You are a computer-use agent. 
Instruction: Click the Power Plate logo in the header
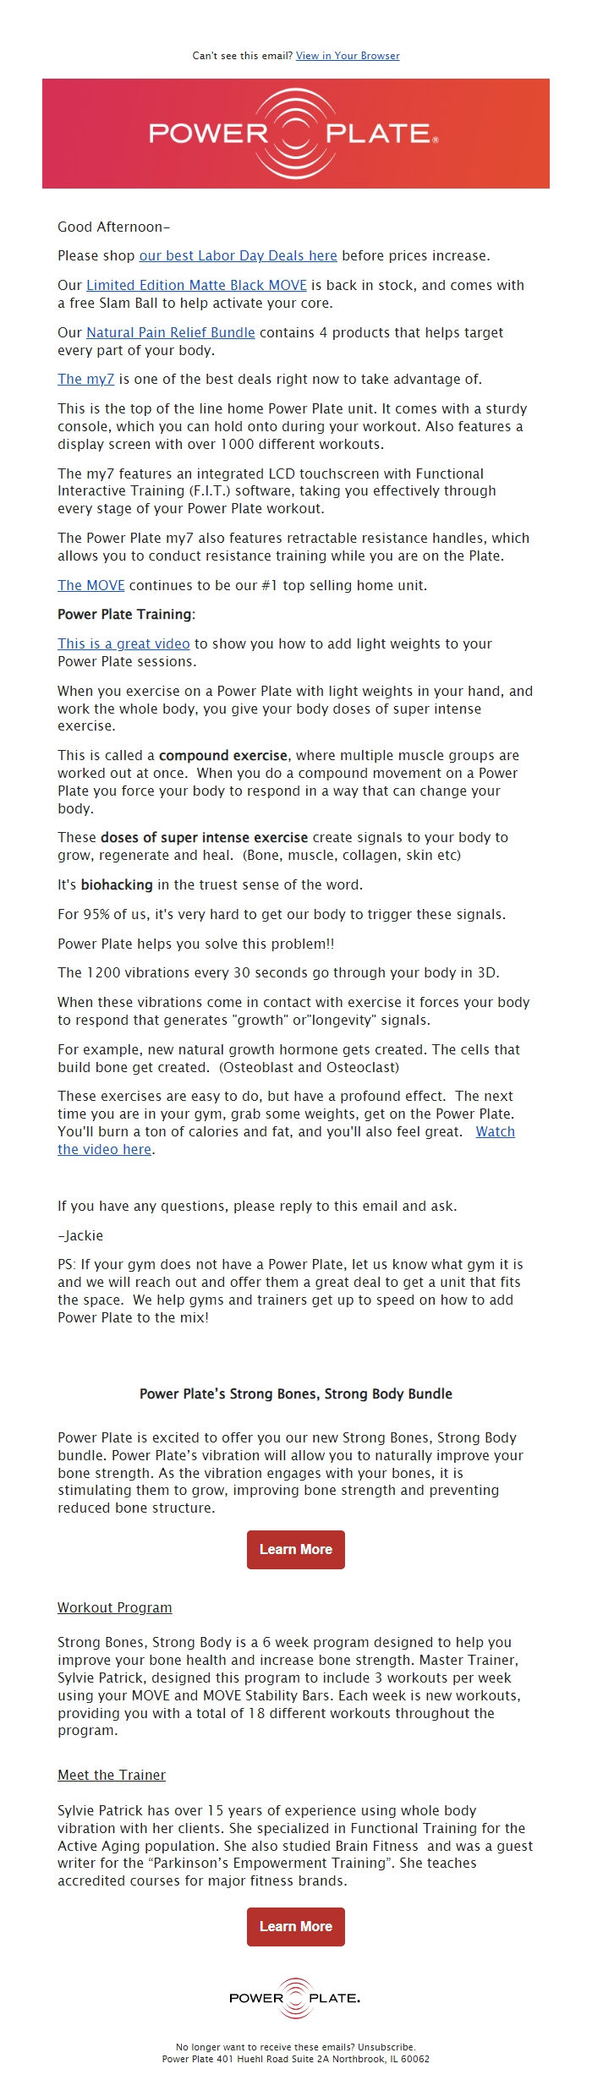294,133
